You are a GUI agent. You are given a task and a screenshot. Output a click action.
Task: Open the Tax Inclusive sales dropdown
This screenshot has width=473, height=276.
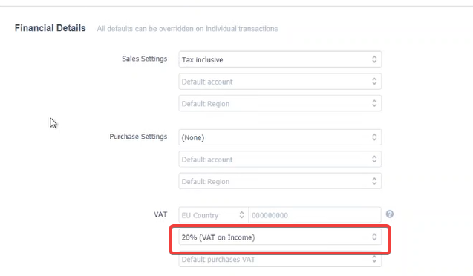point(280,59)
